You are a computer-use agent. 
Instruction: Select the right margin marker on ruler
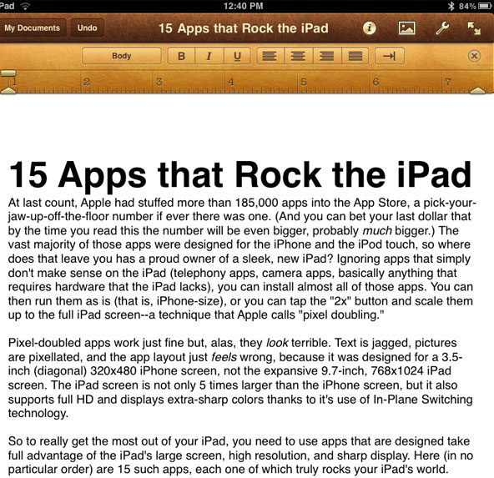click(477, 91)
